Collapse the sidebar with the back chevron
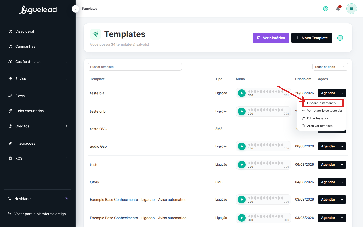The height and width of the screenshot is (227, 363). click(75, 9)
